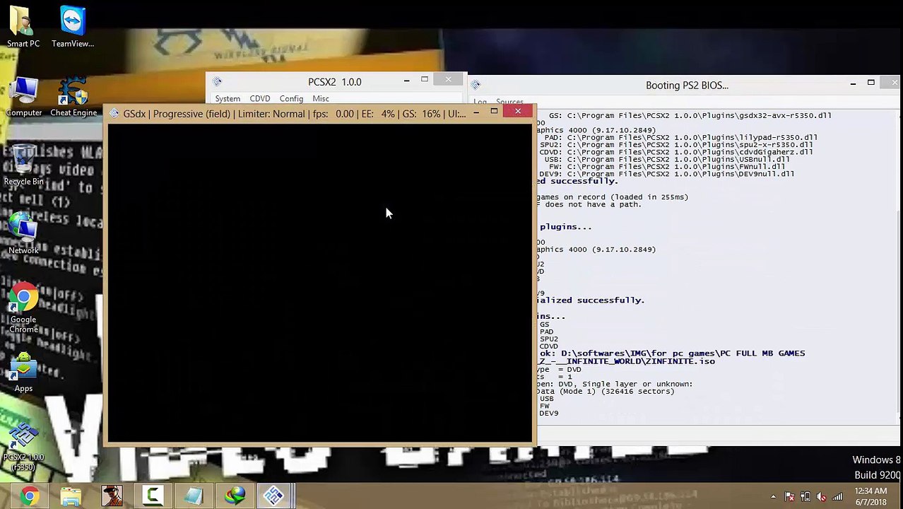Click the network signal tray icon

pos(837,497)
